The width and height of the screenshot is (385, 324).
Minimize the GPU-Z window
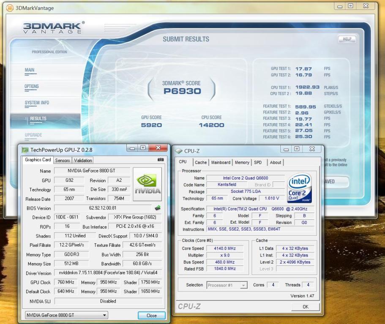(x=132, y=148)
